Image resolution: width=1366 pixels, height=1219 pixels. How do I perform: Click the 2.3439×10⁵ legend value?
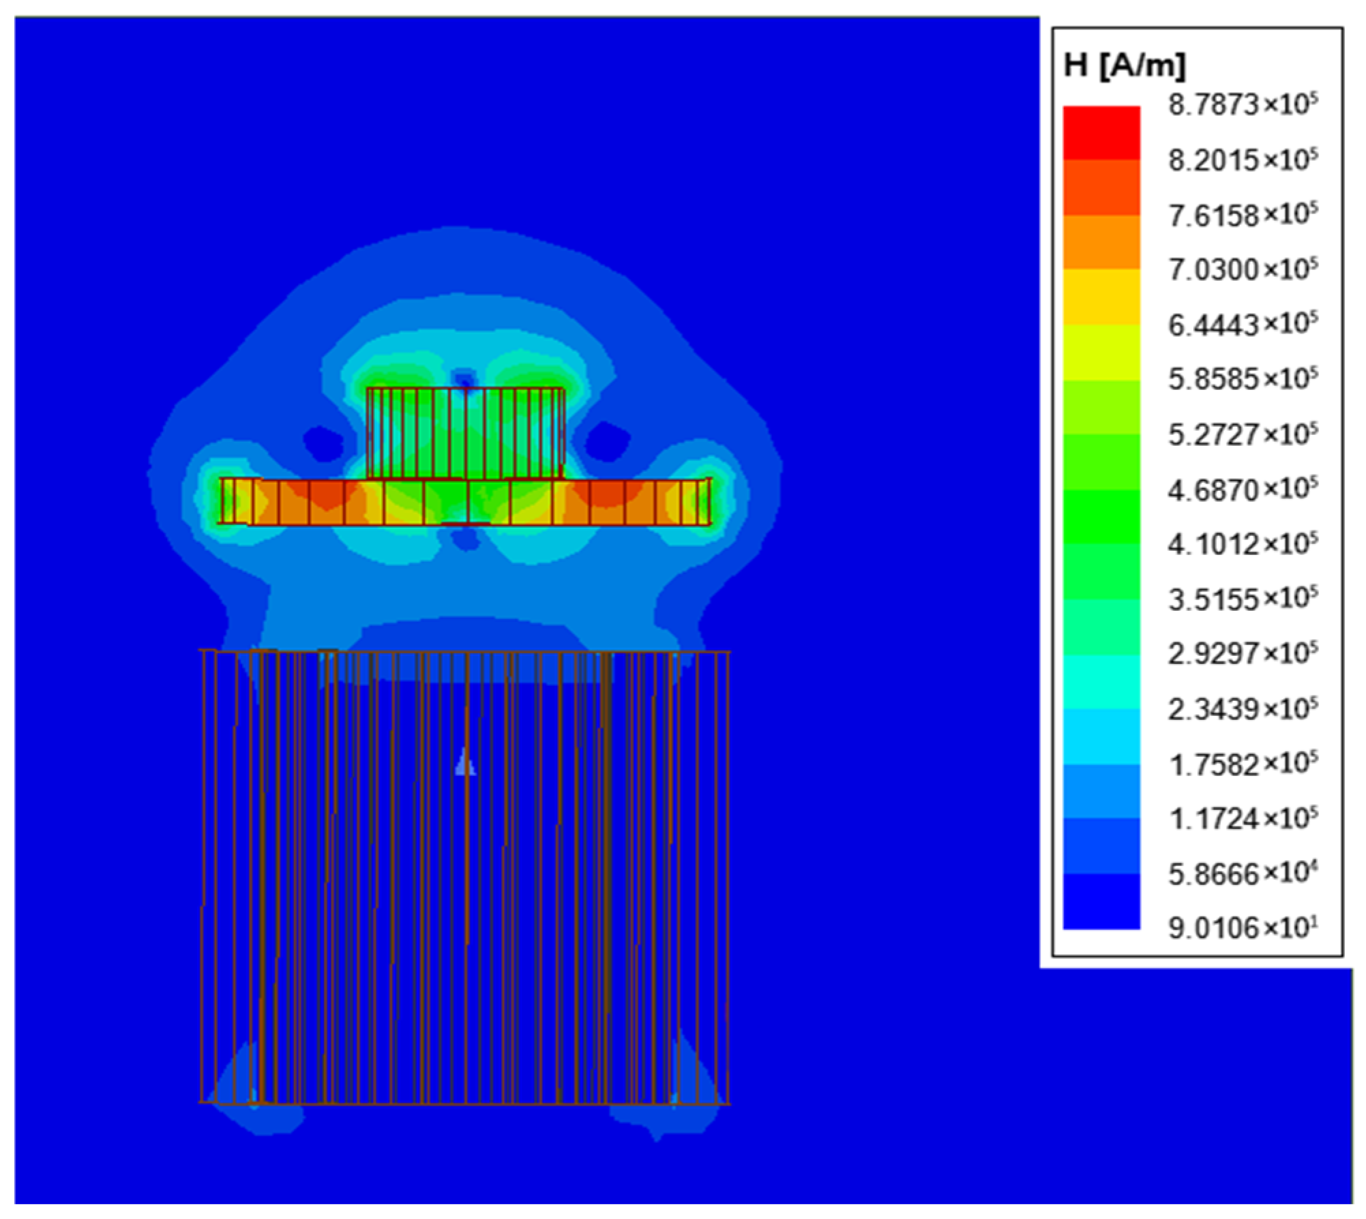coord(1242,709)
